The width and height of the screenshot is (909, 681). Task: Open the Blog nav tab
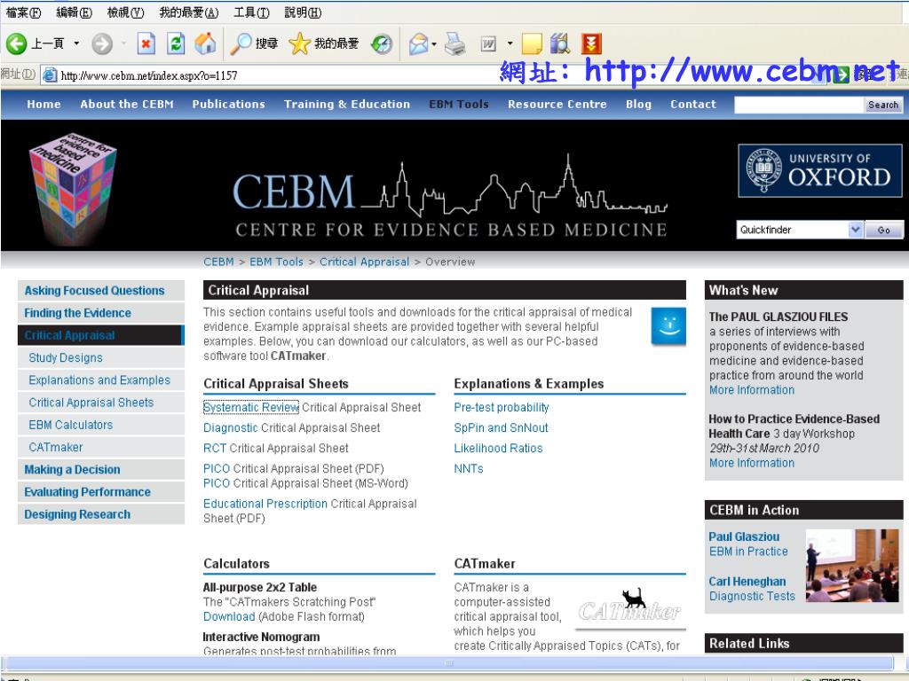point(638,105)
